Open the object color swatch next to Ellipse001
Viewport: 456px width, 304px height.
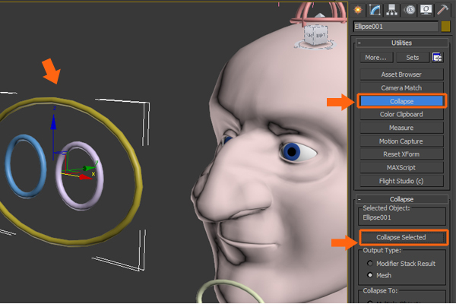445,27
